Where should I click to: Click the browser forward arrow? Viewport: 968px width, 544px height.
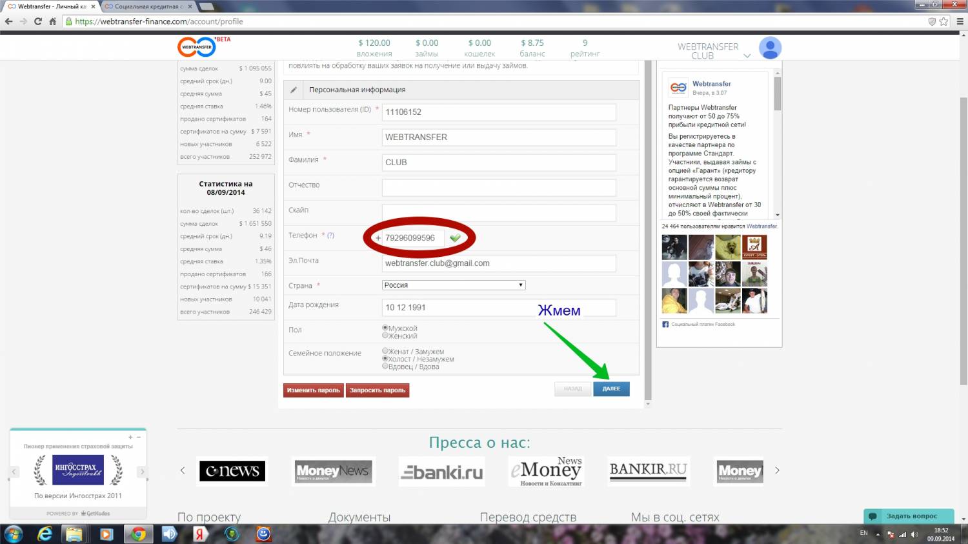pyautogui.click(x=23, y=21)
